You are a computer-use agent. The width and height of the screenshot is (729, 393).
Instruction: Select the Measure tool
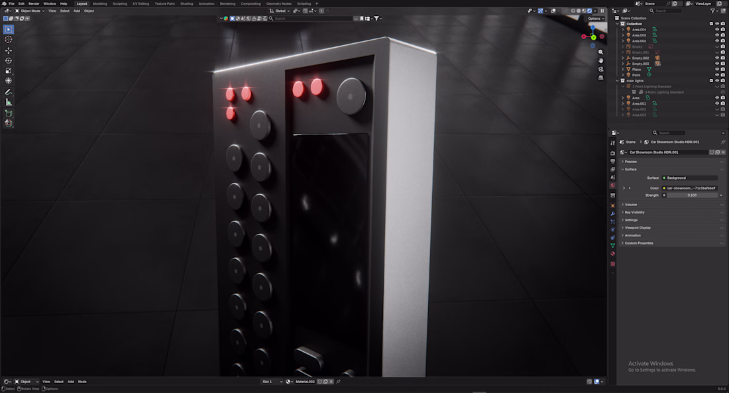click(9, 102)
